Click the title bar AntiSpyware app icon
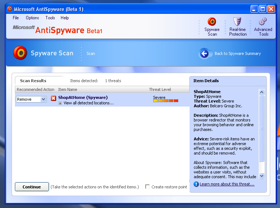 pyautogui.click(x=10, y=9)
